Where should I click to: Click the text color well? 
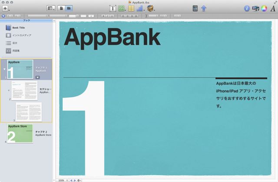coord(83,16)
